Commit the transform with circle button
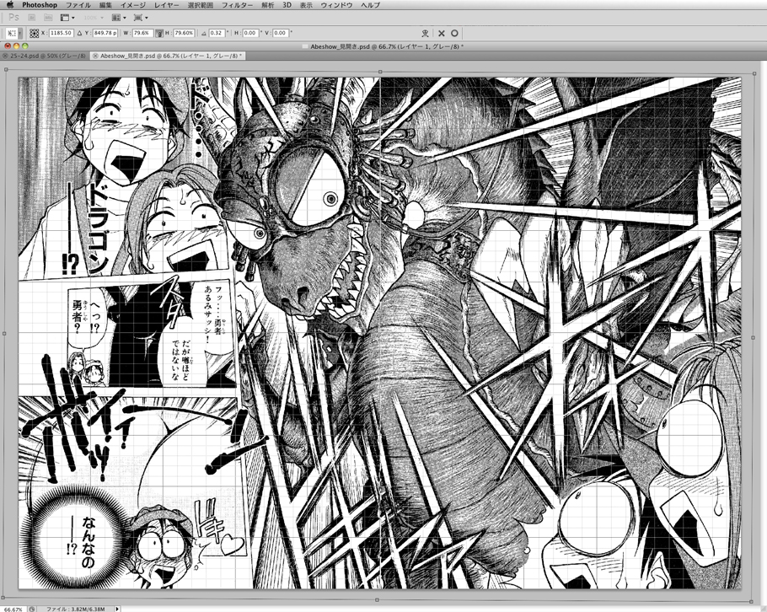This screenshot has height=612, width=767. pyautogui.click(x=454, y=33)
